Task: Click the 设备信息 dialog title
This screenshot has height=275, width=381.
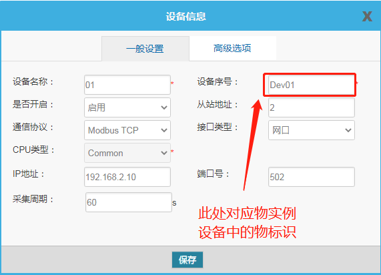Action: (x=186, y=17)
